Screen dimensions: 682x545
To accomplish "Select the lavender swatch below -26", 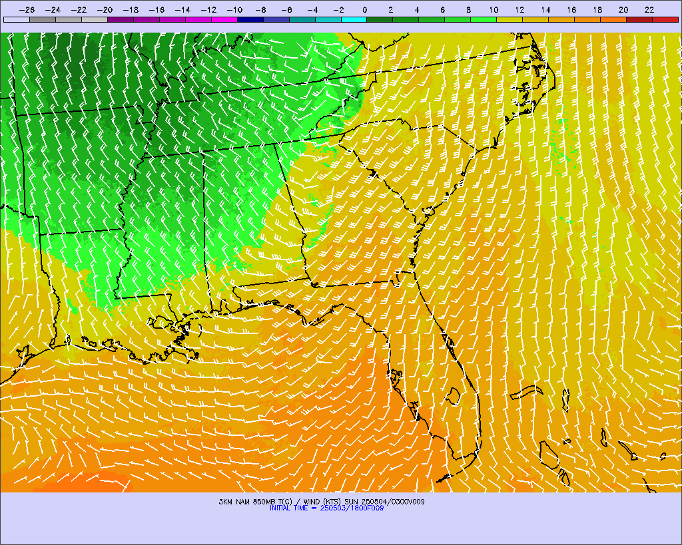I will pyautogui.click(x=17, y=19).
